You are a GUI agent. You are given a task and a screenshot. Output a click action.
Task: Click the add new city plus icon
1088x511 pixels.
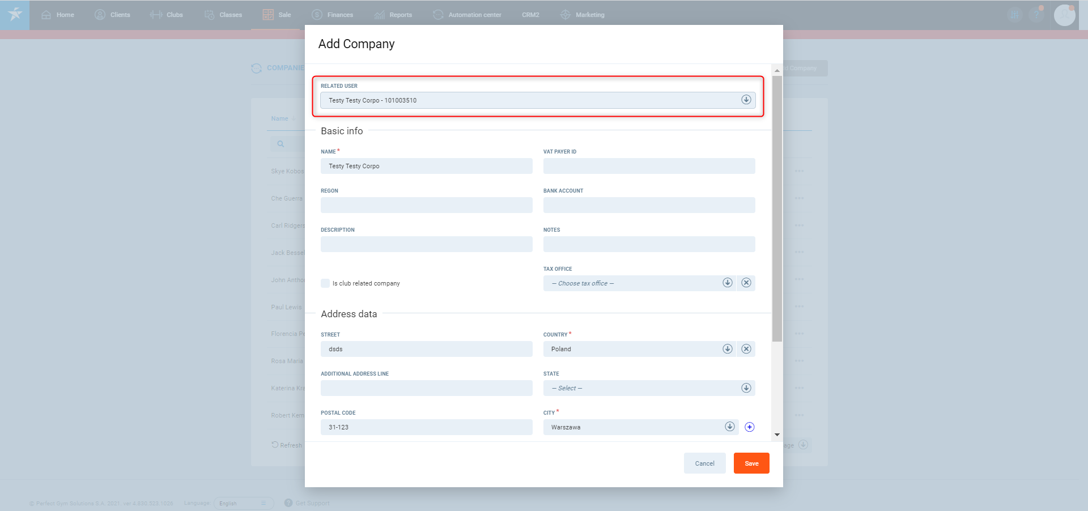750,427
